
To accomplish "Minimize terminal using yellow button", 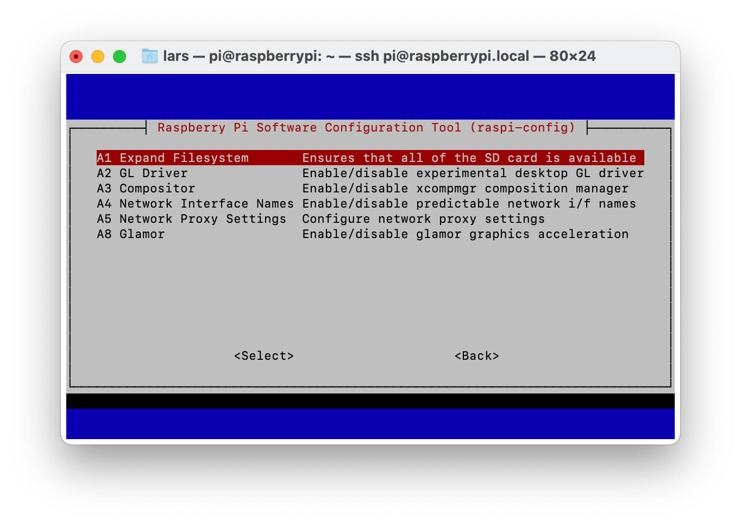I will click(x=98, y=56).
